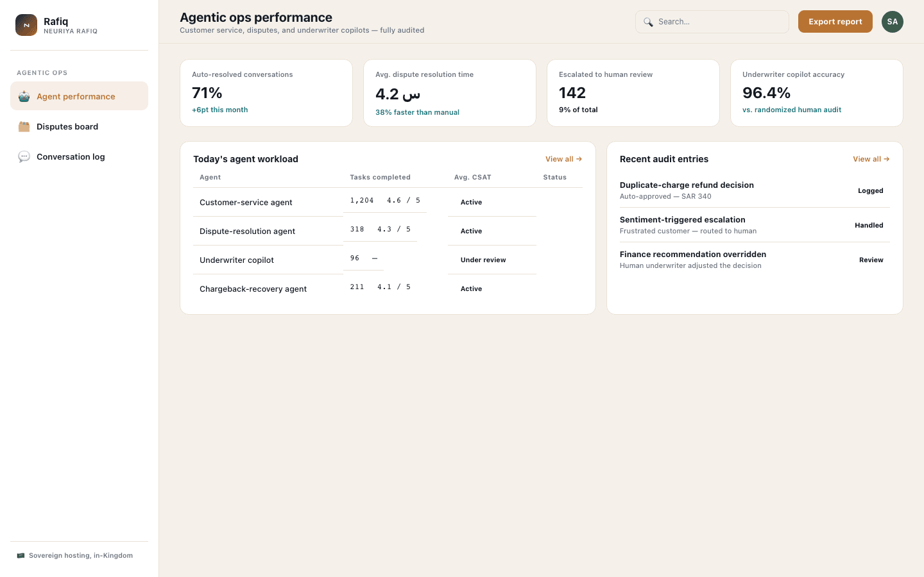Click the Dispute-resolution agent row name
Image resolution: width=924 pixels, height=577 pixels.
(x=247, y=231)
